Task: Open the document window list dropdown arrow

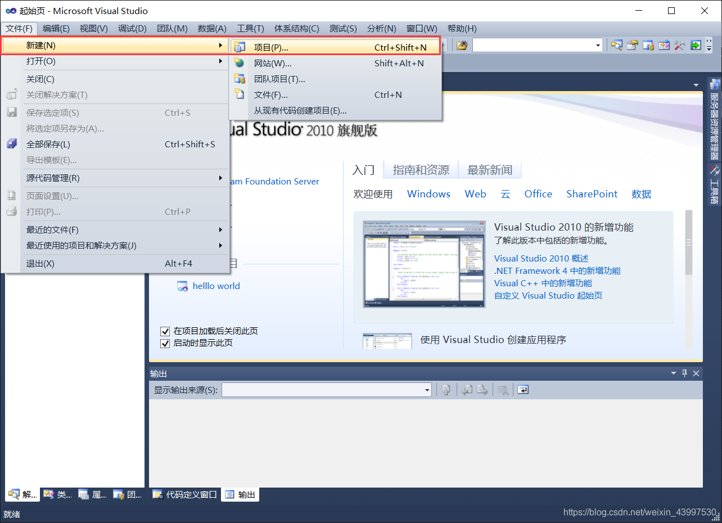Action: click(x=696, y=84)
